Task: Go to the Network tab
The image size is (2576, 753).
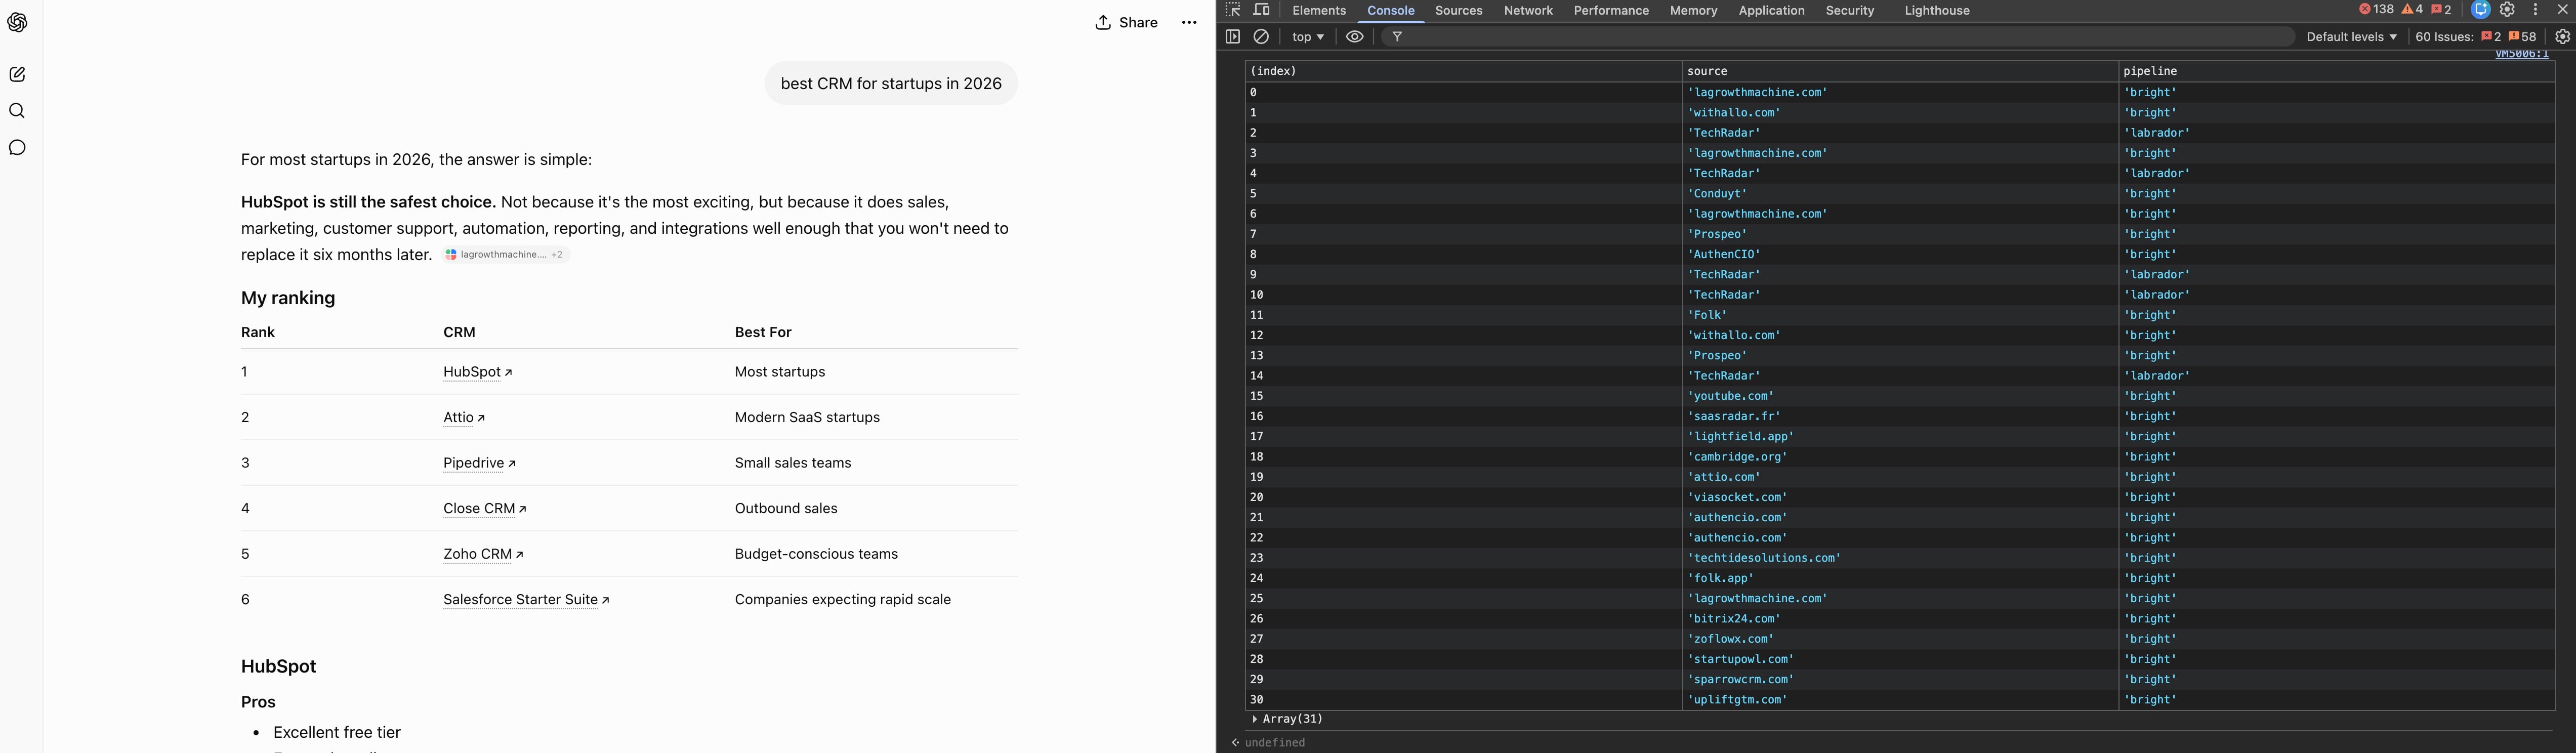Action: point(1528,10)
